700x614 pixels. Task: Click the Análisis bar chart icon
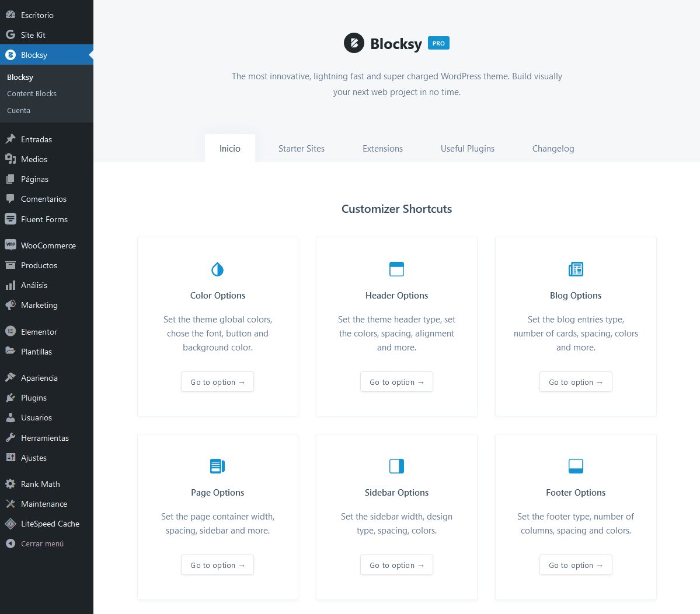coord(11,285)
